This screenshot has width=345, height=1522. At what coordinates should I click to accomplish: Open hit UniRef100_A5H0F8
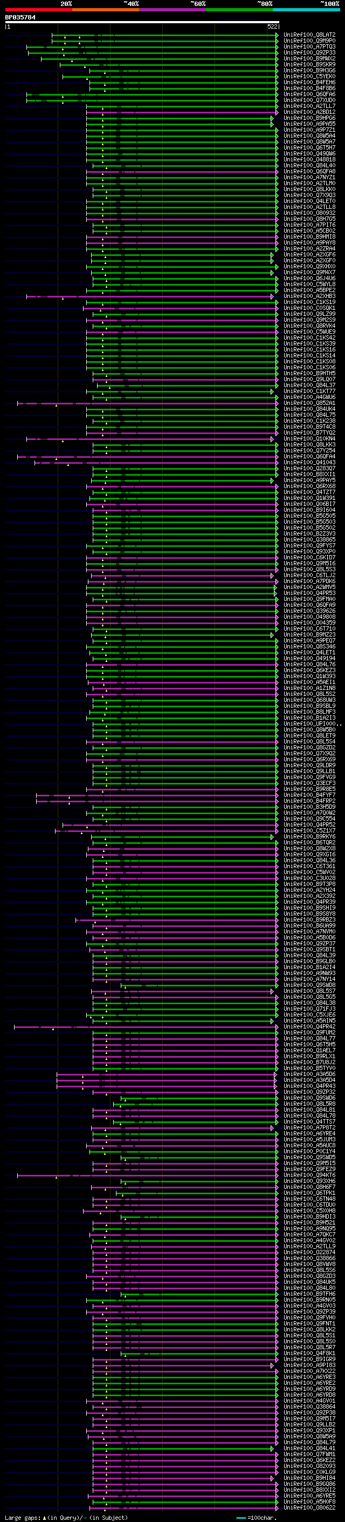pos(309,1501)
